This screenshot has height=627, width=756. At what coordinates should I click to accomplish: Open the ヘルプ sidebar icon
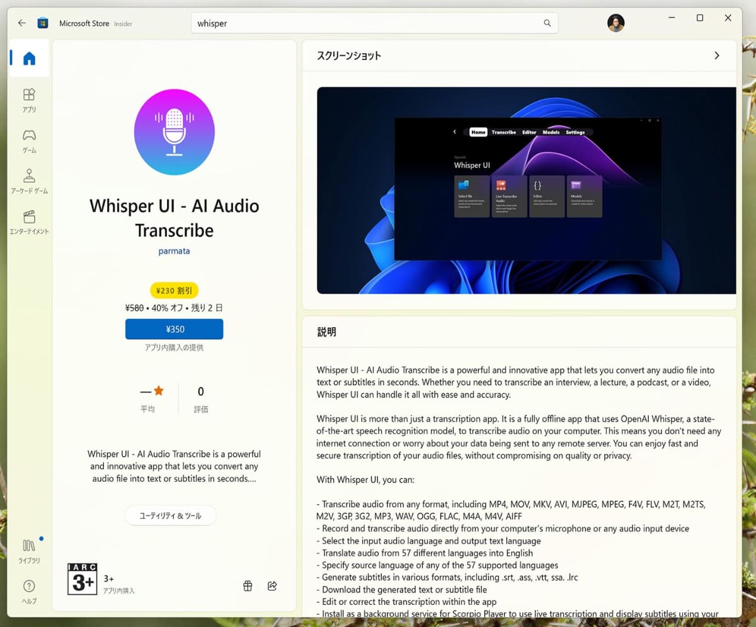click(29, 592)
